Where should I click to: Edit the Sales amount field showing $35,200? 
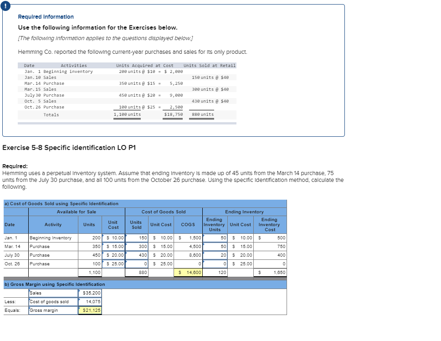[x=90, y=293]
